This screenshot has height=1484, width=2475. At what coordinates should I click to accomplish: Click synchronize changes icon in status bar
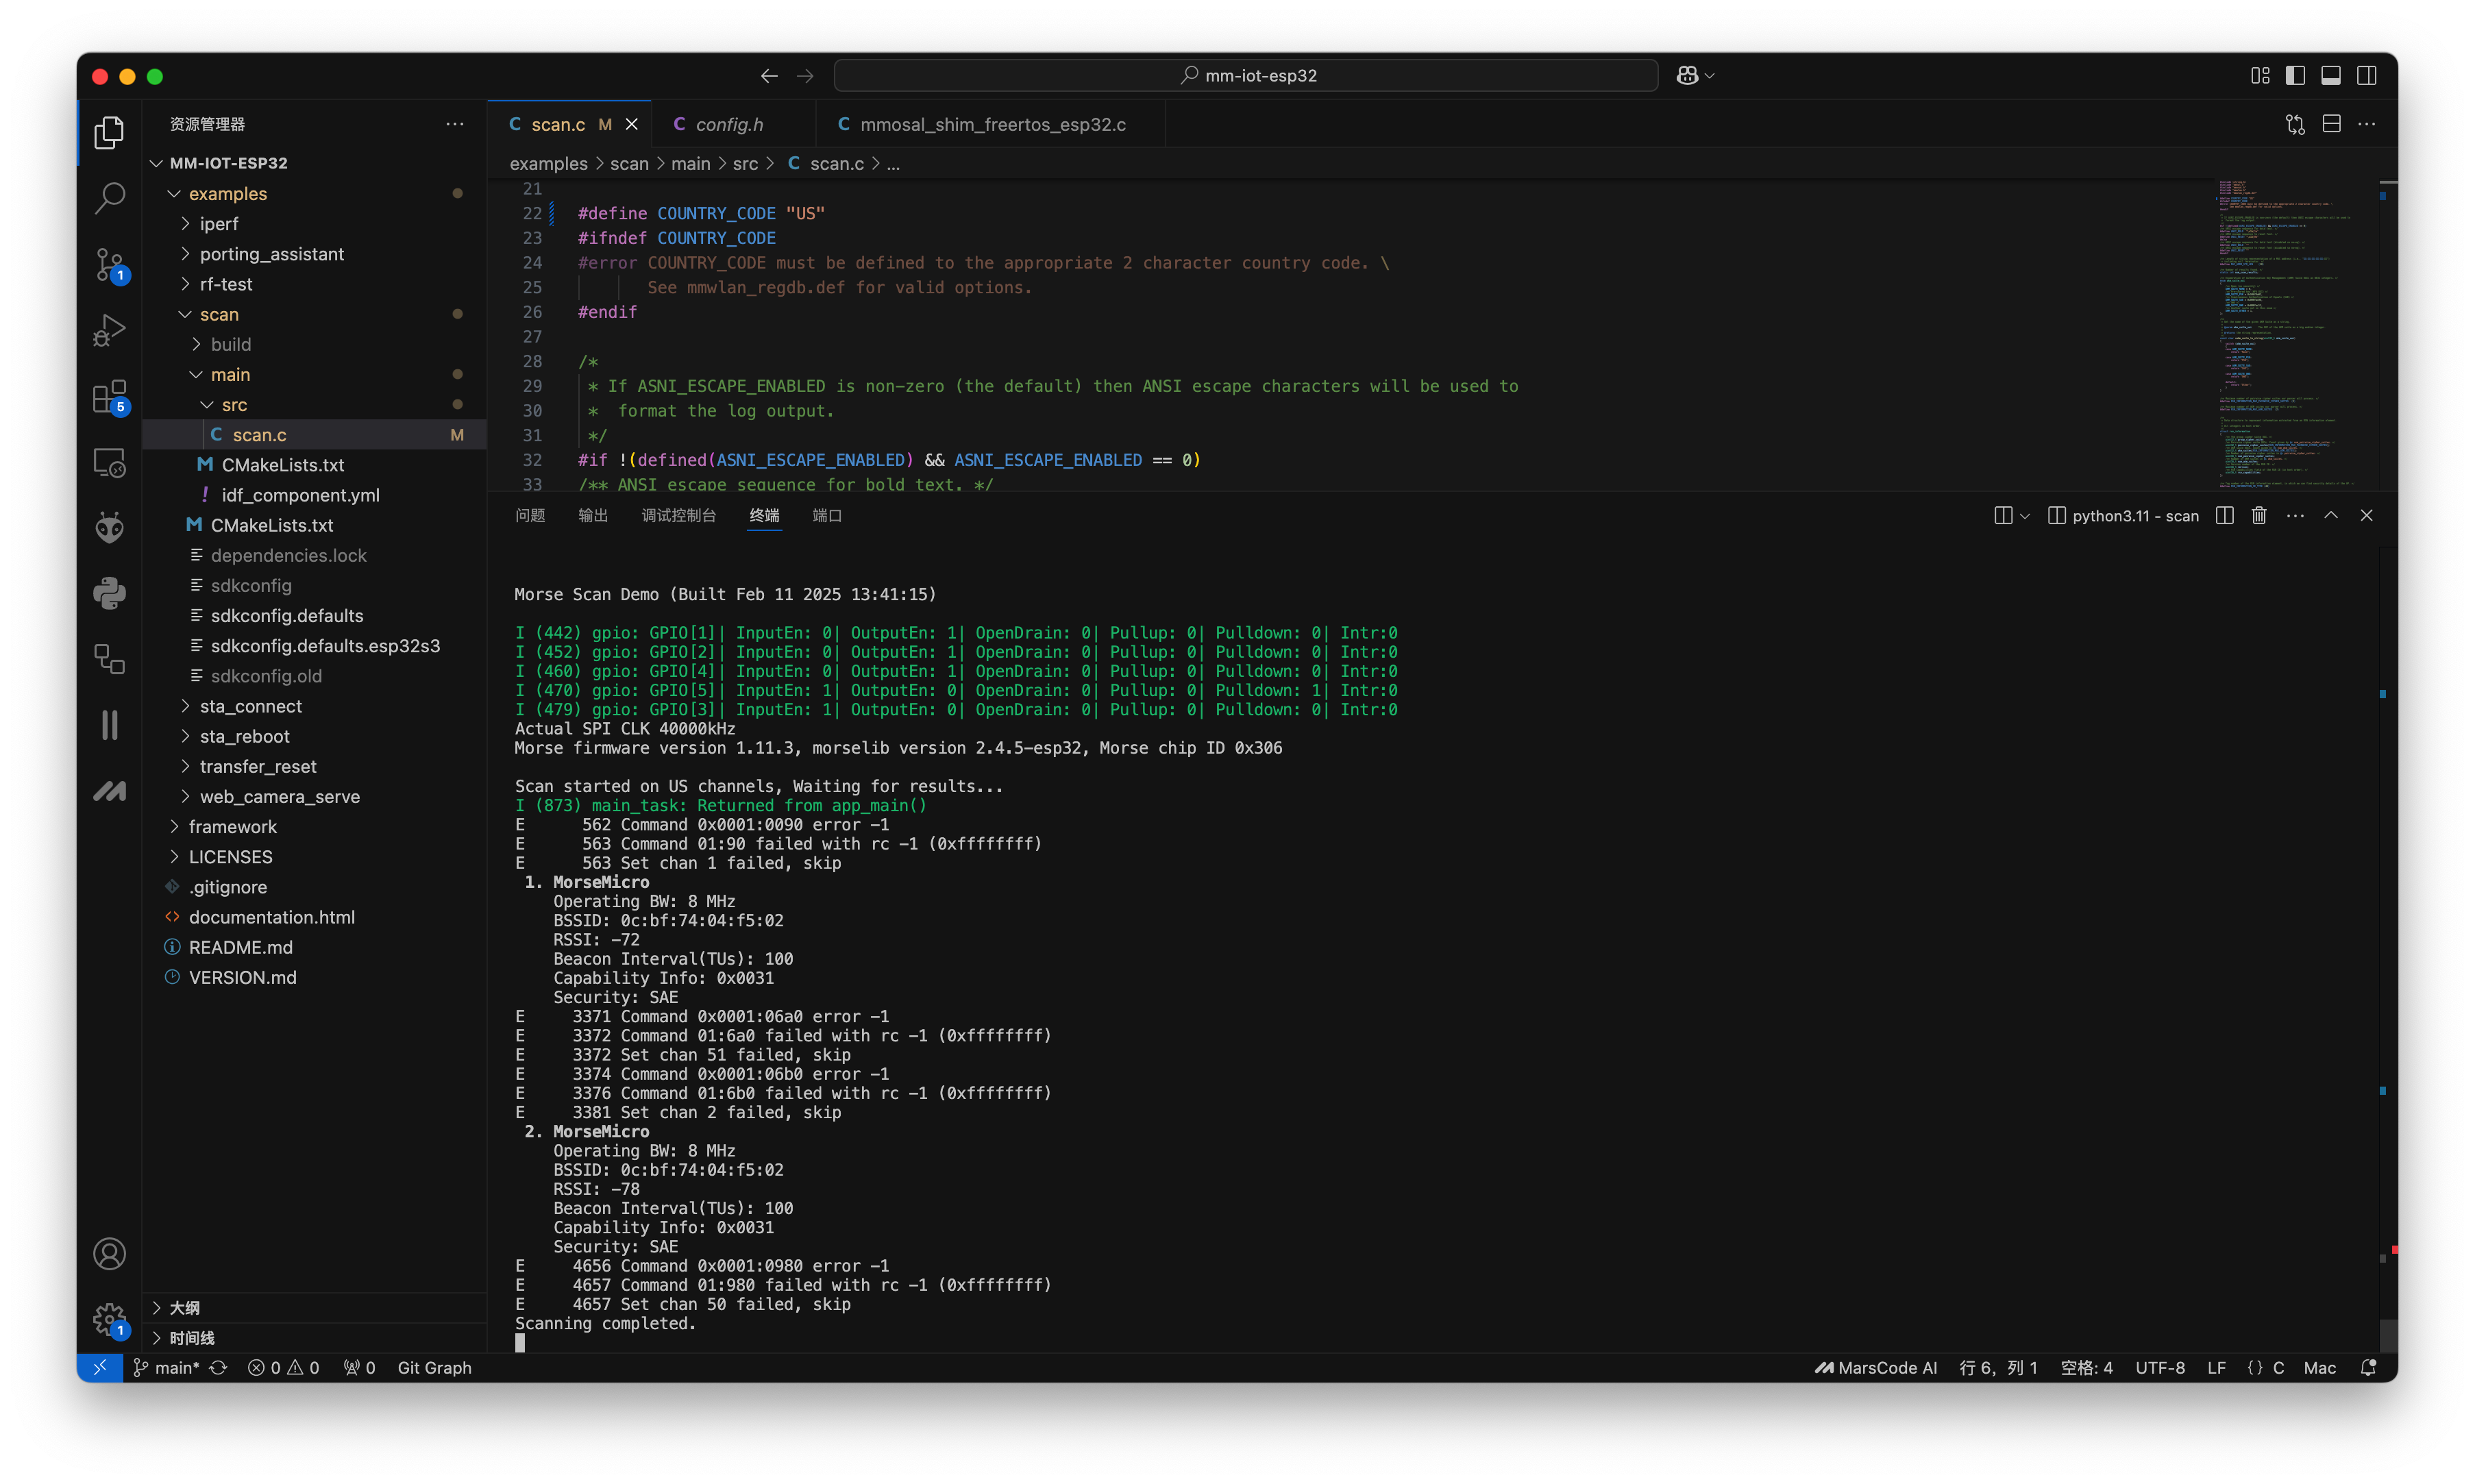218,1367
